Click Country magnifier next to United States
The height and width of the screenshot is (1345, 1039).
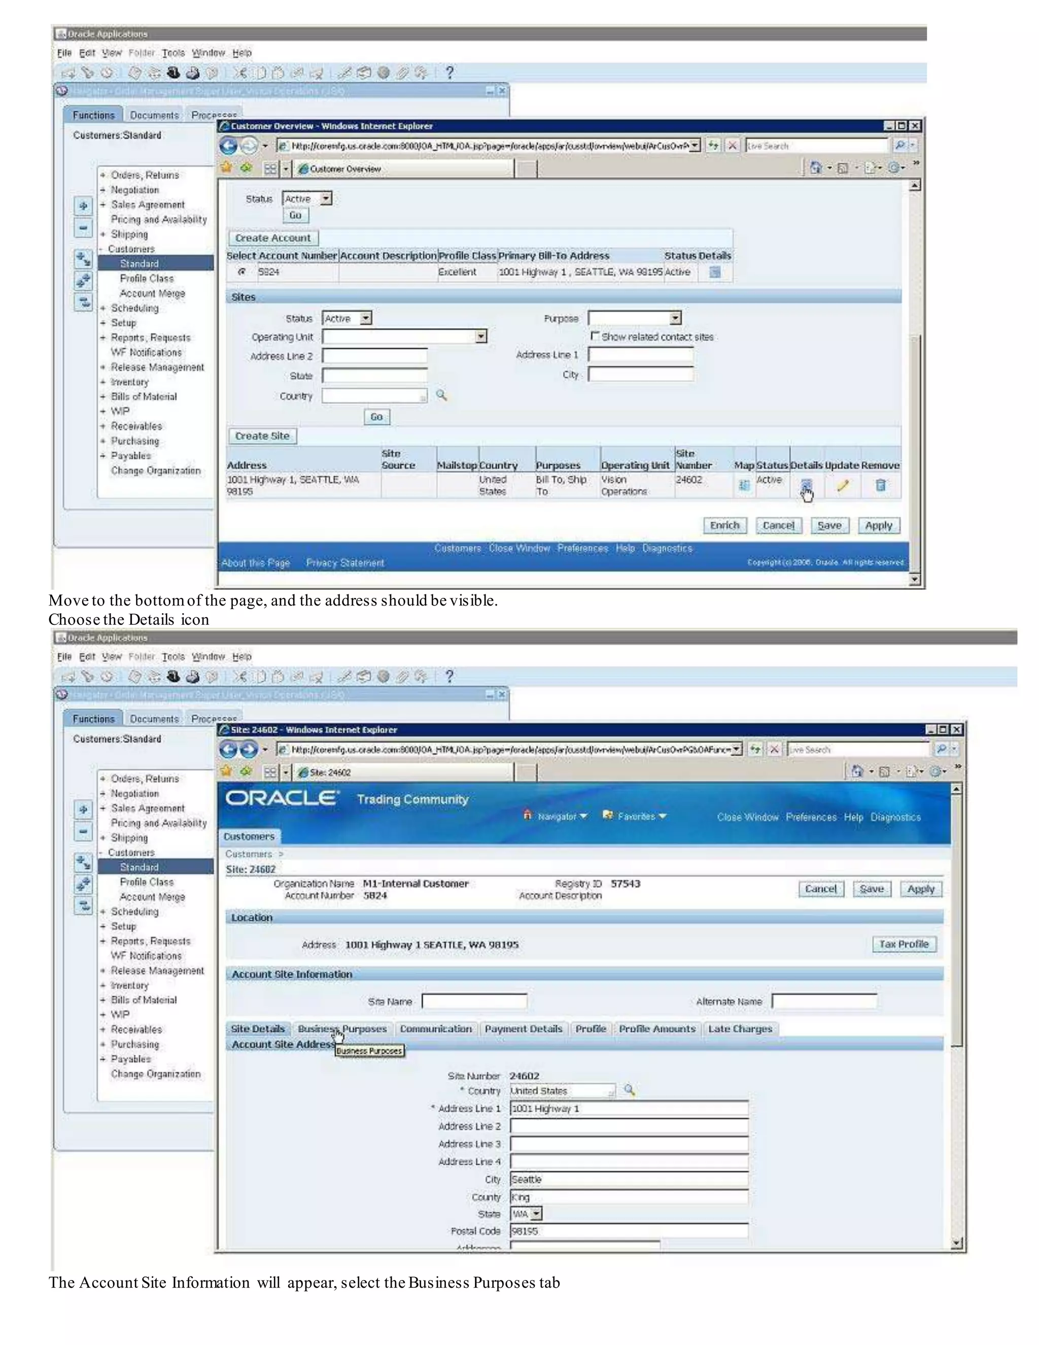pyautogui.click(x=629, y=1090)
